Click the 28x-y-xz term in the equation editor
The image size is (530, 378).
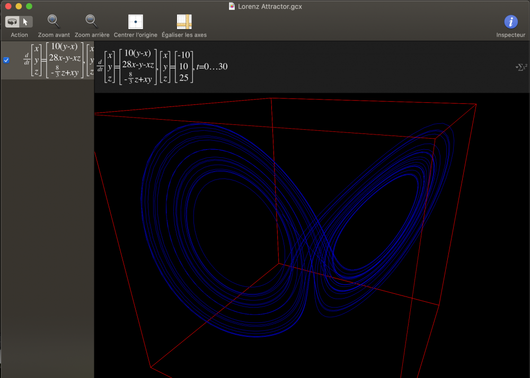137,65
